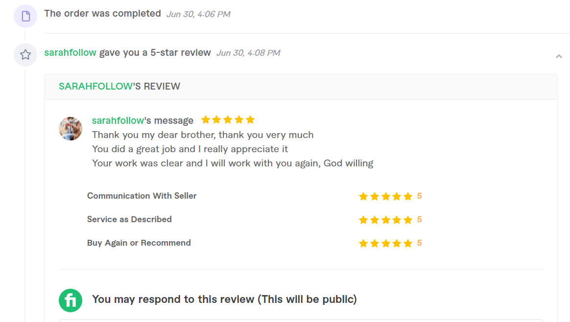Select the fifth star next to sarahfollow's message
The image size is (570, 322).
click(251, 119)
